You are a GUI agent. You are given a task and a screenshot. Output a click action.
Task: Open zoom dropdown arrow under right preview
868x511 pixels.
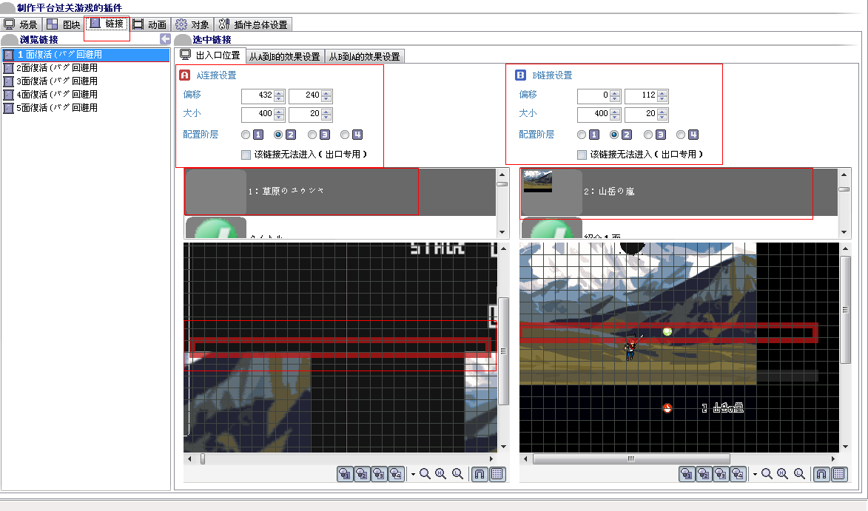click(755, 475)
